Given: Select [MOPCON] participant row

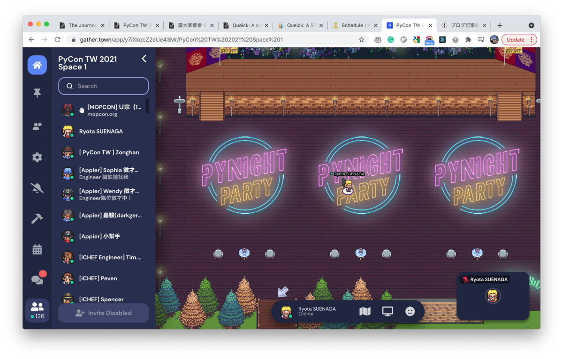Looking at the screenshot, I should pos(103,110).
